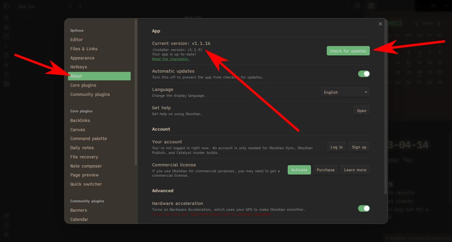Open the terminal icon in the ribbon

(x=6, y=46)
